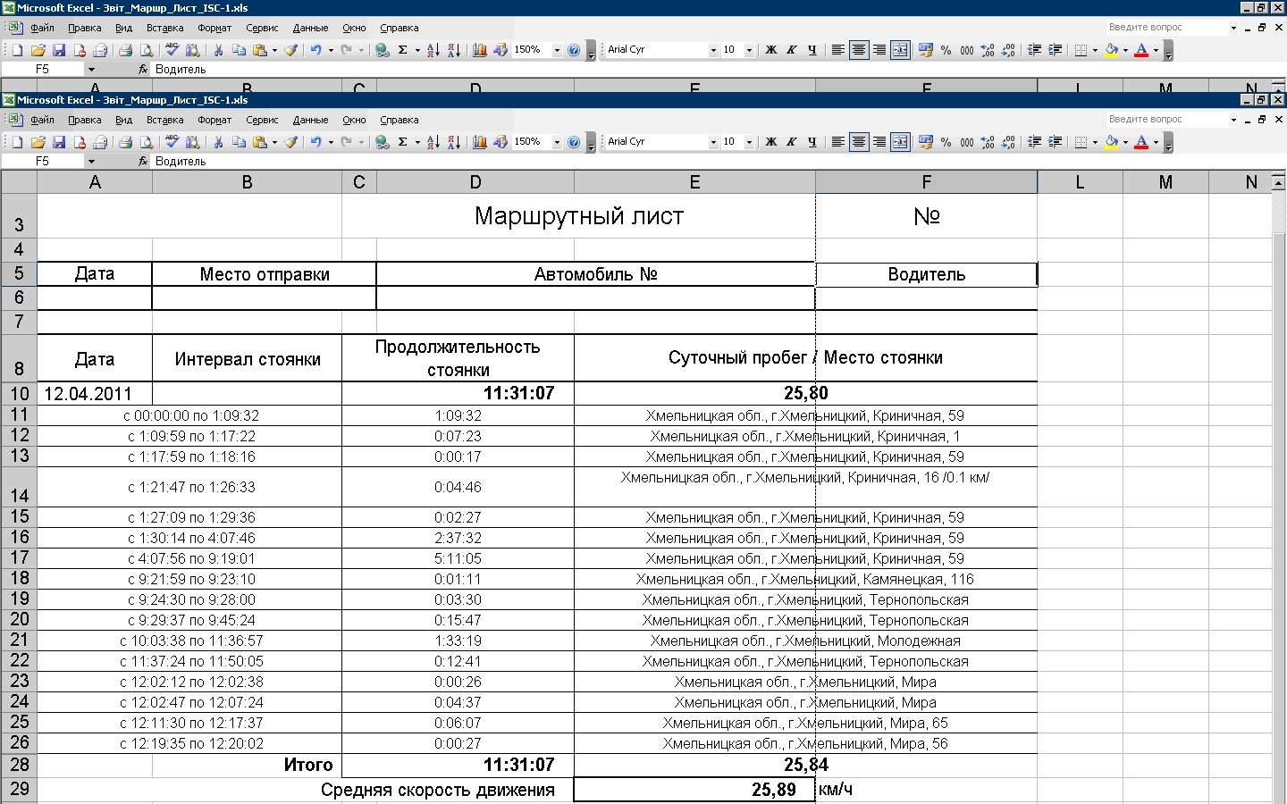Click font color A in front window
Screen dimensions: 1287x804
[1141, 142]
